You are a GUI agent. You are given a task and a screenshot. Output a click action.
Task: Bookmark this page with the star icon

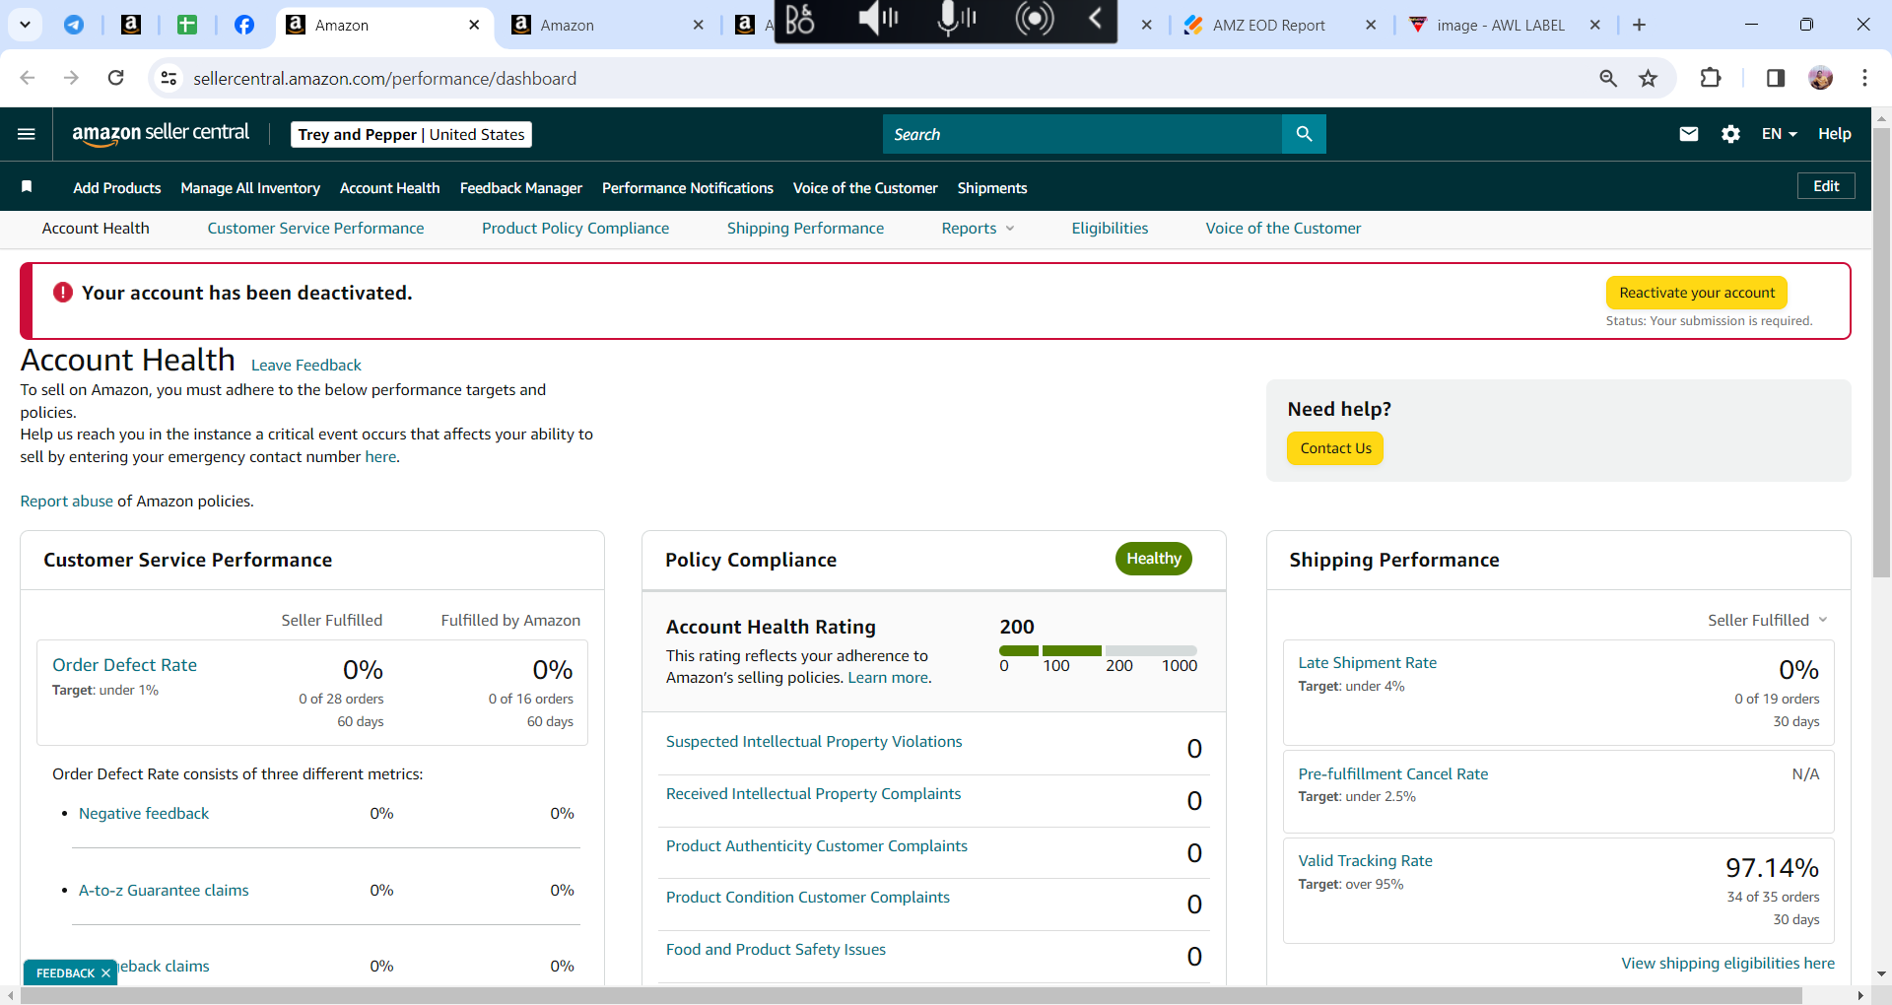coord(1649,78)
